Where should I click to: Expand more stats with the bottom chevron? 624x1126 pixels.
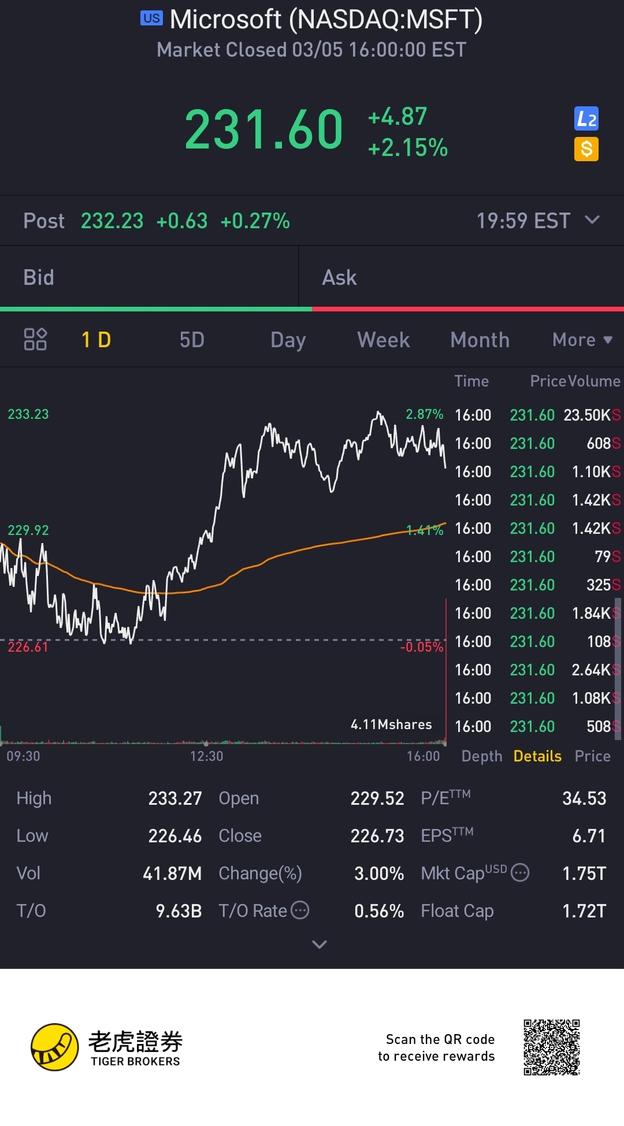point(320,944)
